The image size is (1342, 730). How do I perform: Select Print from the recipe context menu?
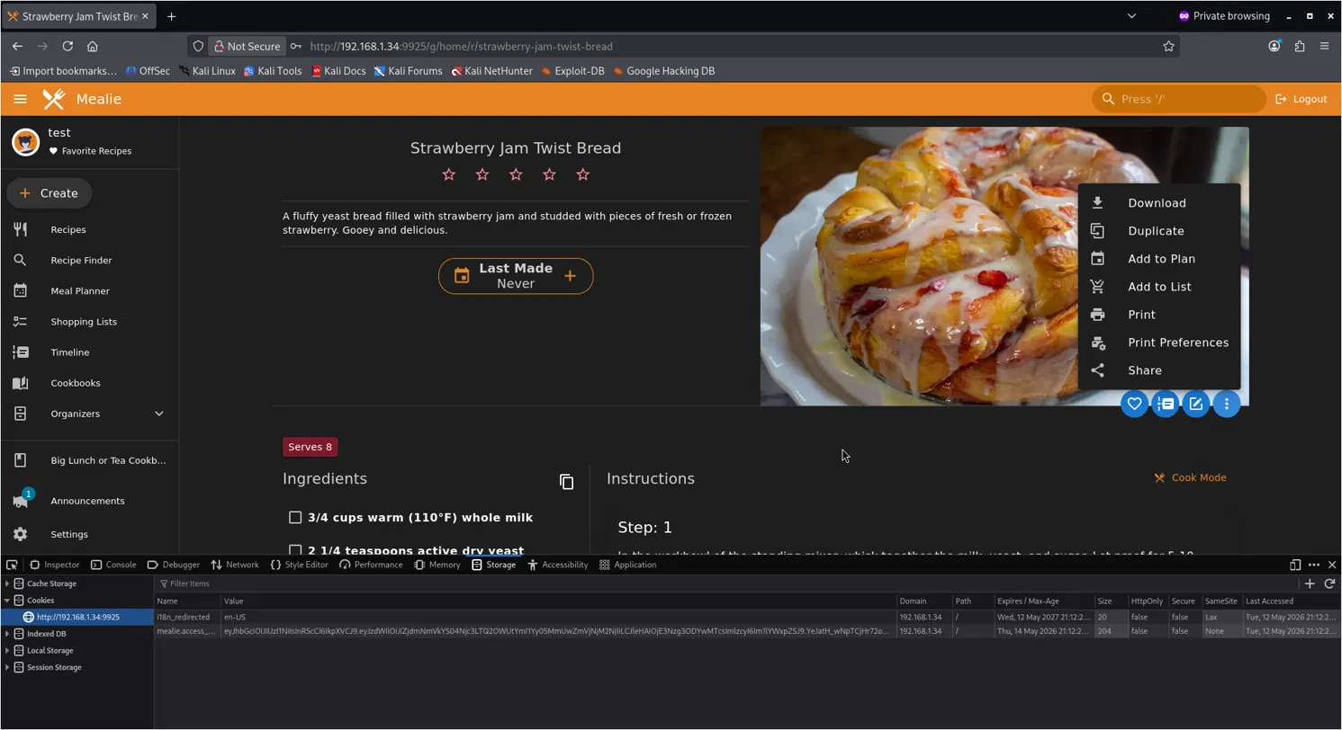1159,315
